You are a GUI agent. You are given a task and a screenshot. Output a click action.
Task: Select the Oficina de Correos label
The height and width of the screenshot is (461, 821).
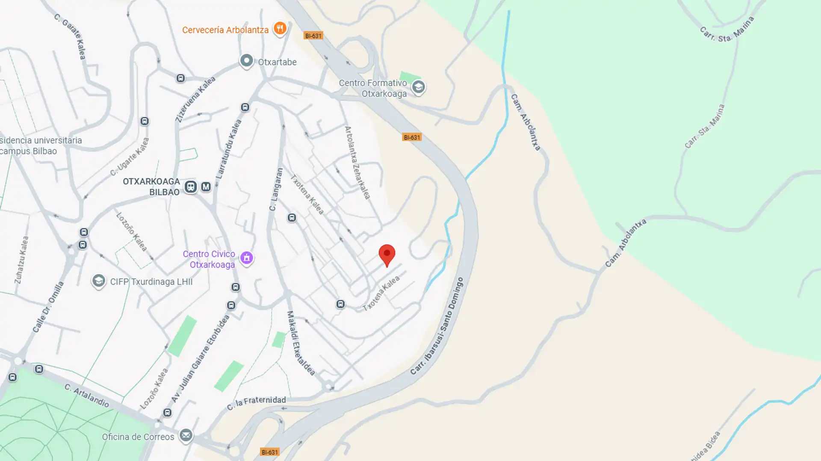[x=138, y=437]
